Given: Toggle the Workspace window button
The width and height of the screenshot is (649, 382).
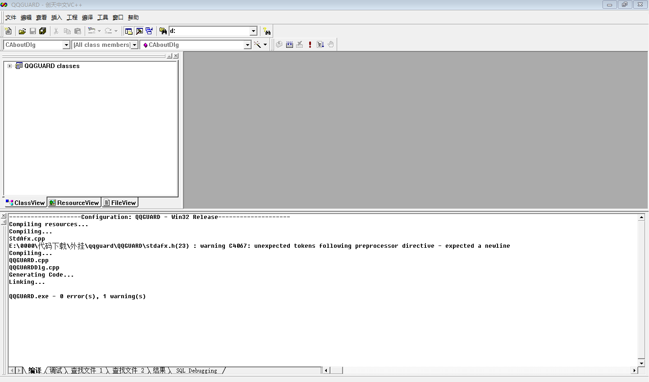Looking at the screenshot, I should click(x=129, y=31).
